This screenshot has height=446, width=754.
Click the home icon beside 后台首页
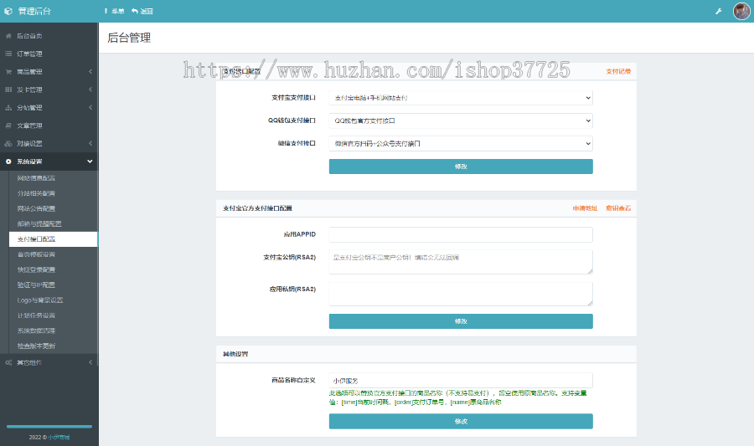point(8,36)
